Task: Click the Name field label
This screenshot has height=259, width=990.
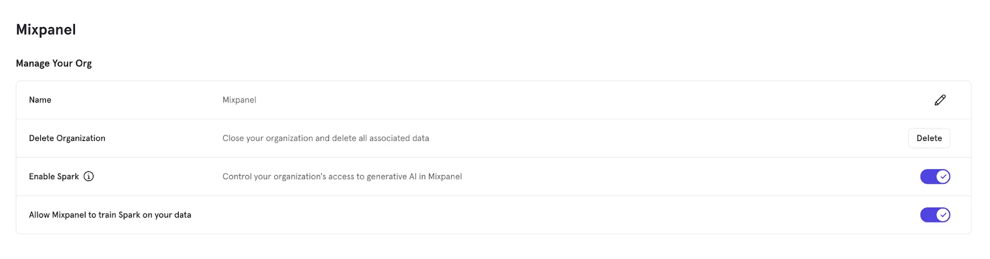Action: (x=40, y=100)
